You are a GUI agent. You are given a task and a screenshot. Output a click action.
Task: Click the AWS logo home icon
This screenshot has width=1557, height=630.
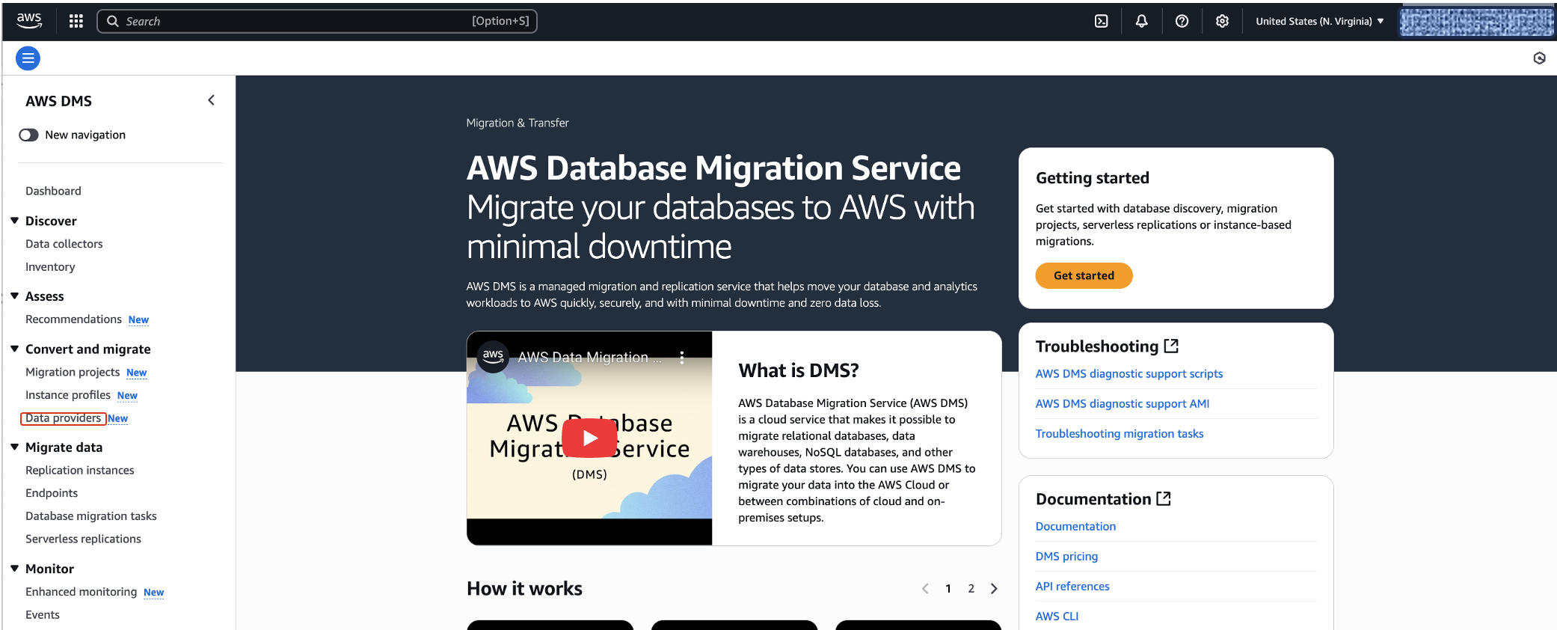tap(29, 21)
